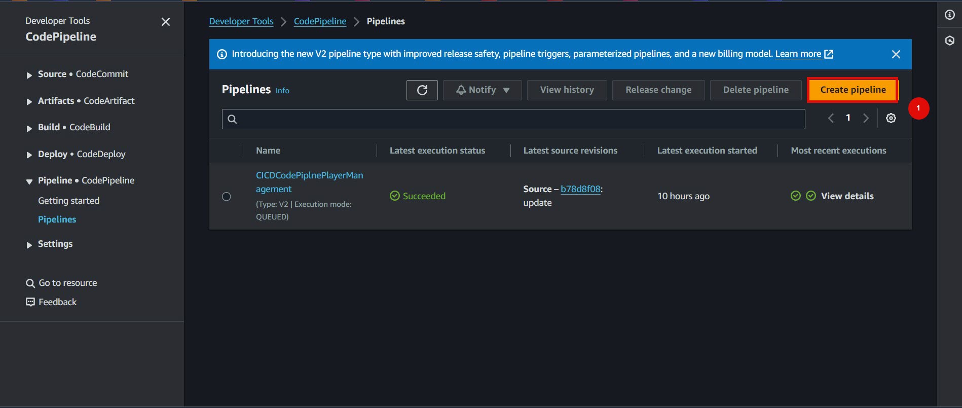The height and width of the screenshot is (408, 962).
Task: Click the Feedback speech bubble icon
Action: coord(30,302)
